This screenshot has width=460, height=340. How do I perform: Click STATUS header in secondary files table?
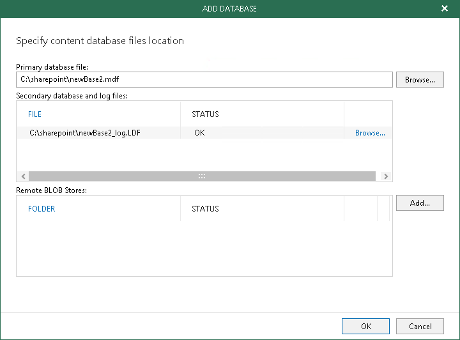coord(205,114)
